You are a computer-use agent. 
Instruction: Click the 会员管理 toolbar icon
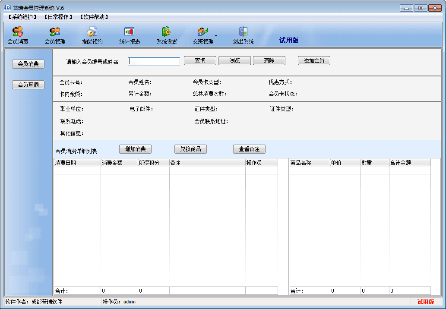pyautogui.click(x=55, y=32)
